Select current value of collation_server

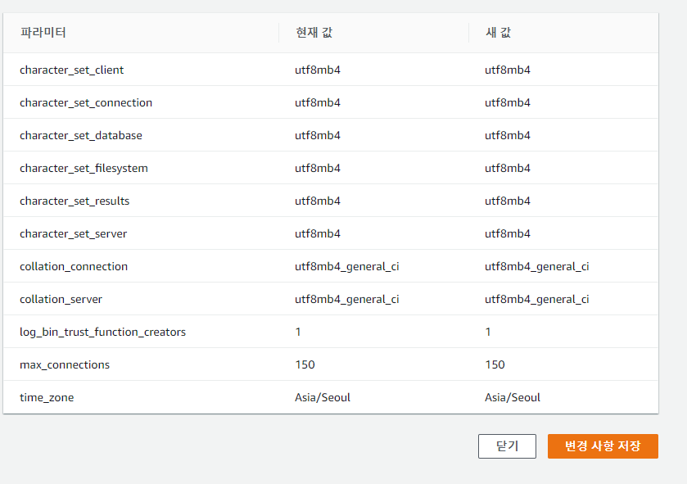[347, 299]
